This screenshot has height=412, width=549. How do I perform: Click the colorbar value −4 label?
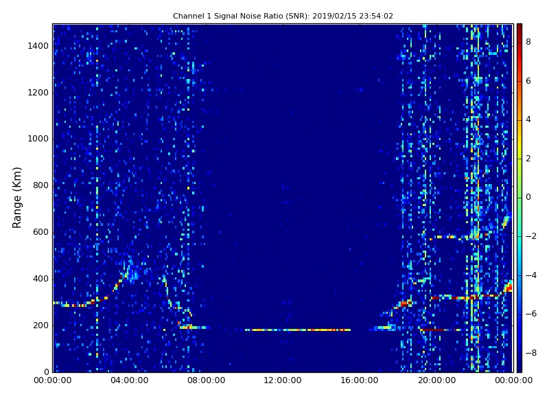pyautogui.click(x=531, y=275)
